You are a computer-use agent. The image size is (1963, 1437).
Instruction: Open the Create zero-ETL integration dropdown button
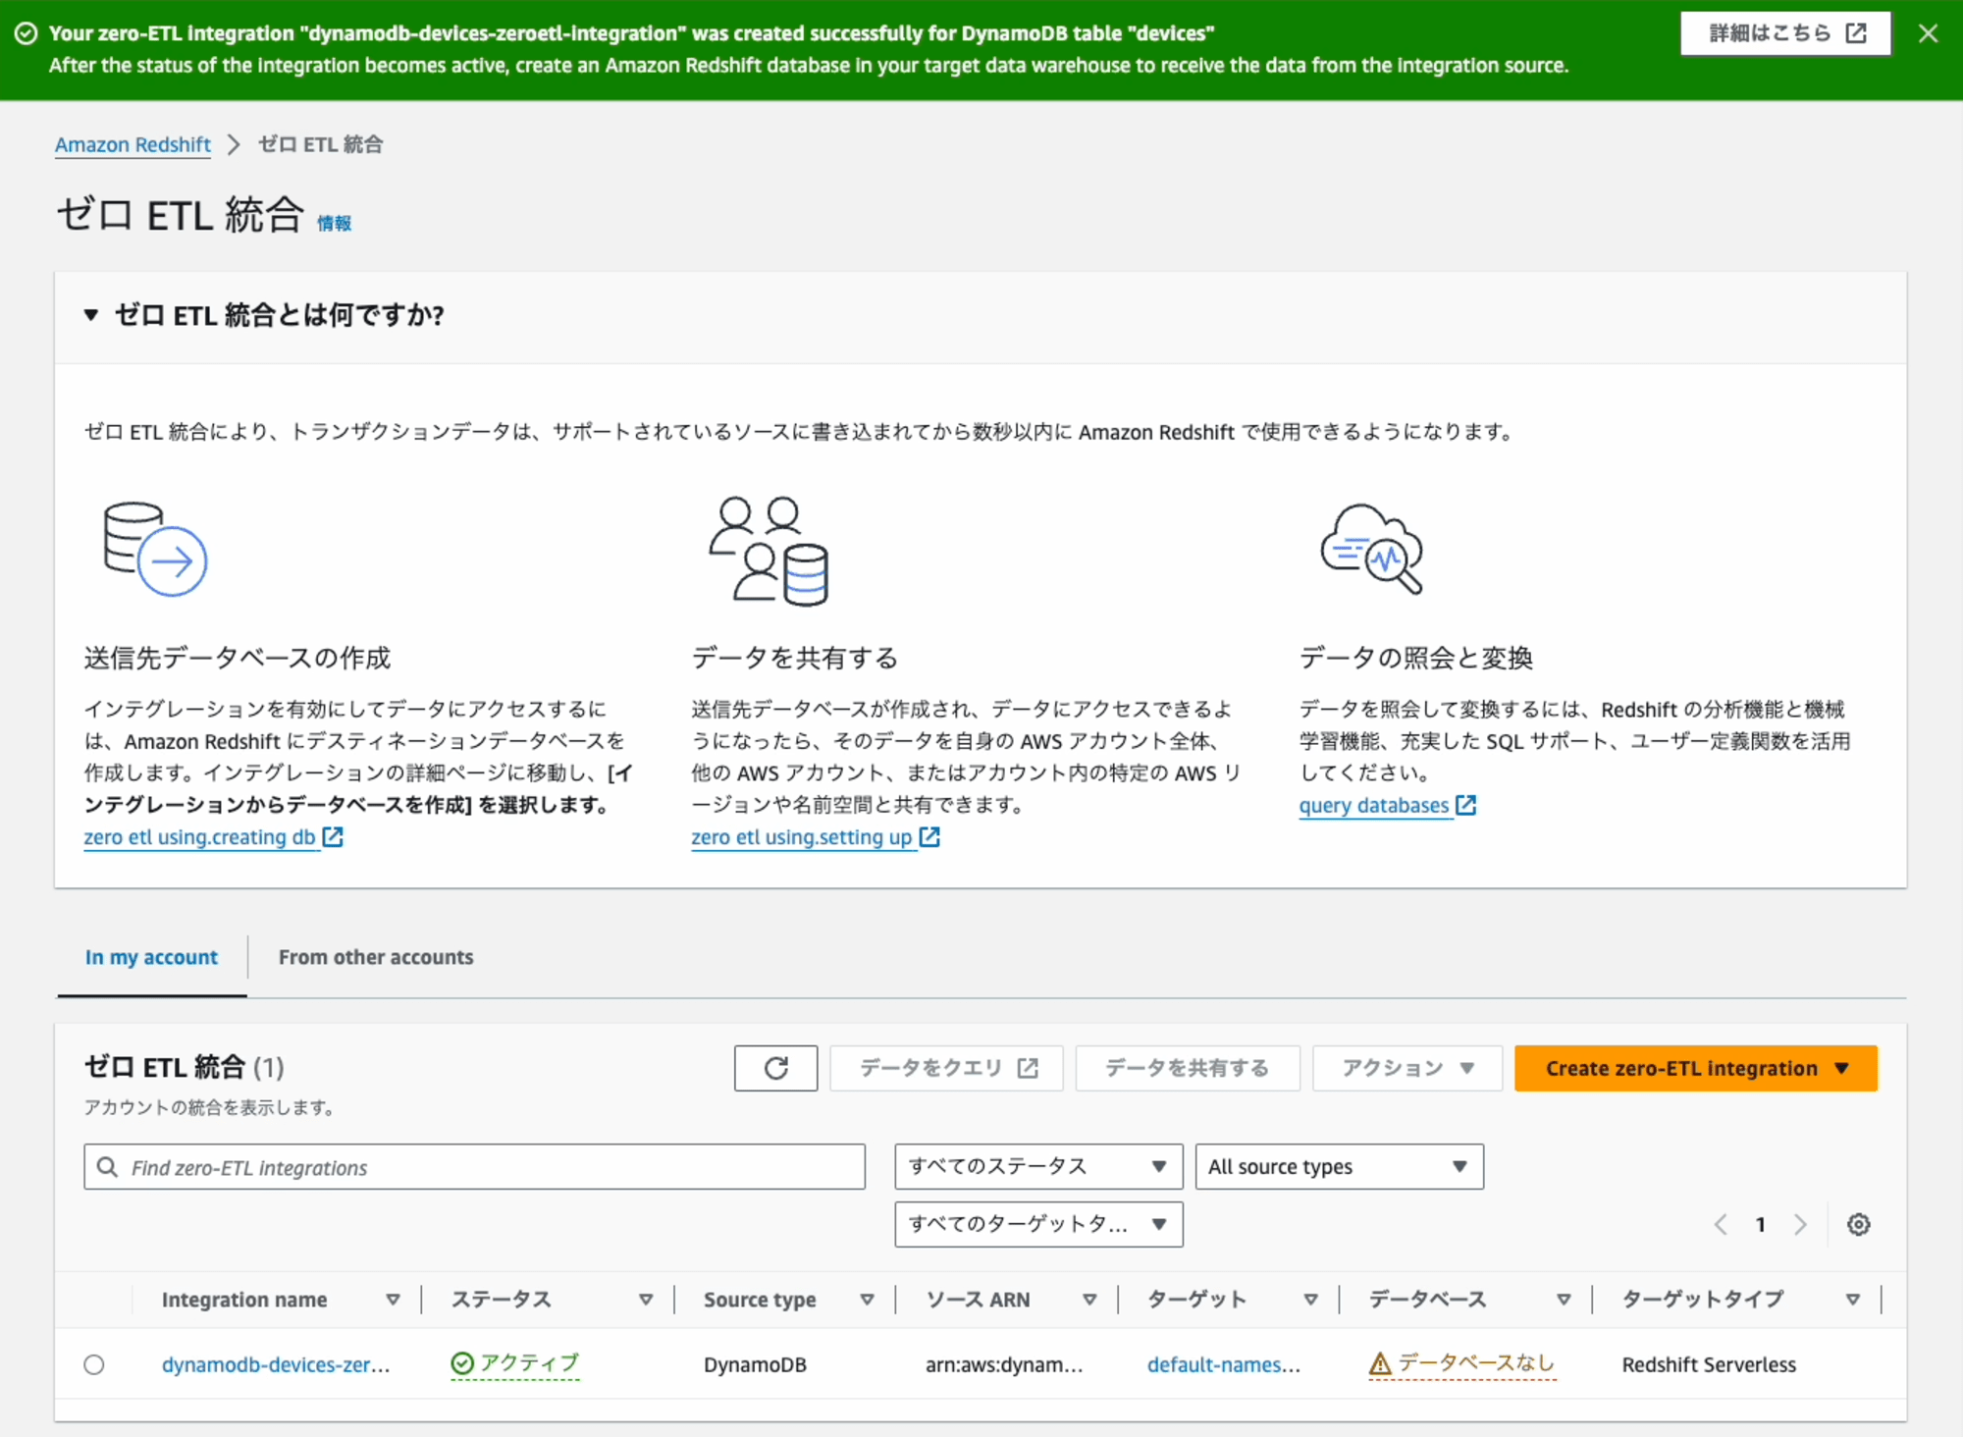tap(1696, 1068)
